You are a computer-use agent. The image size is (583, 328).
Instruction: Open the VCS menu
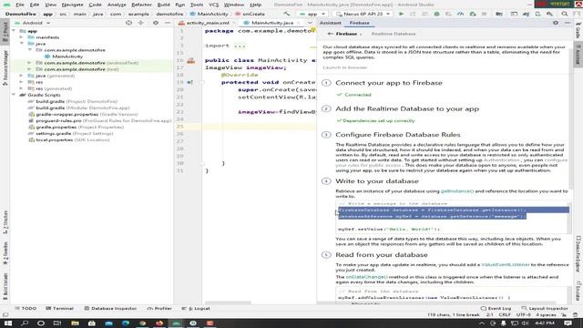(214, 5)
